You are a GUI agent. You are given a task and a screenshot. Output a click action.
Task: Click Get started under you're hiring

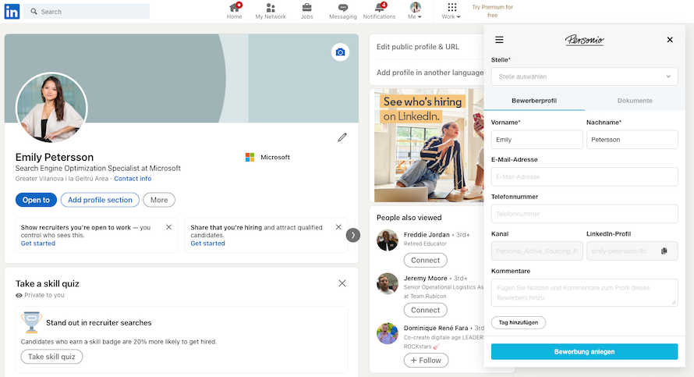pyautogui.click(x=207, y=244)
